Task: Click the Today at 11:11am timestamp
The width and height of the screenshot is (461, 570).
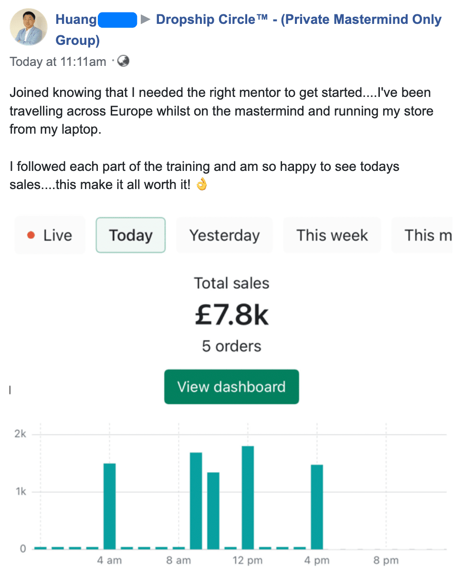Action: (x=58, y=62)
